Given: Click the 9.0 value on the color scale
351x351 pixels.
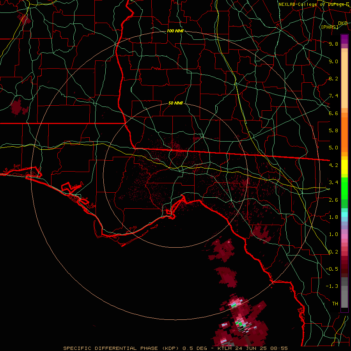Looking at the screenshot, I should [333, 61].
